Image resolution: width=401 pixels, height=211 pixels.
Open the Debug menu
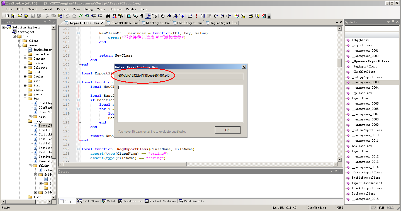point(88,9)
